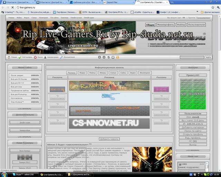The image size is (221, 177).
Task: Click the Hitman article image
Action: [152, 159]
